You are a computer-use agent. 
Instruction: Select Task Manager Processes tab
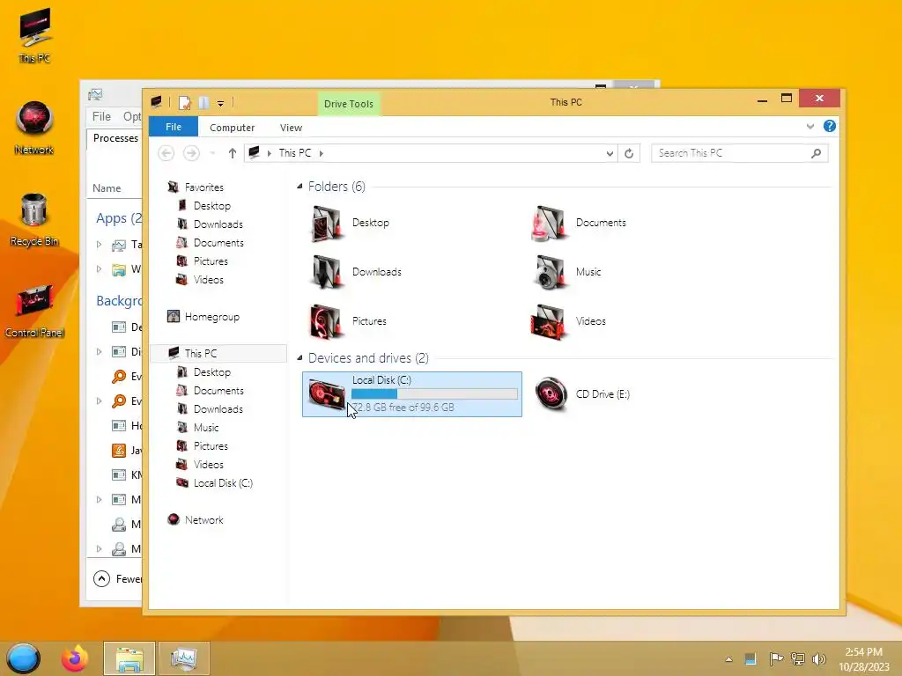tap(115, 138)
